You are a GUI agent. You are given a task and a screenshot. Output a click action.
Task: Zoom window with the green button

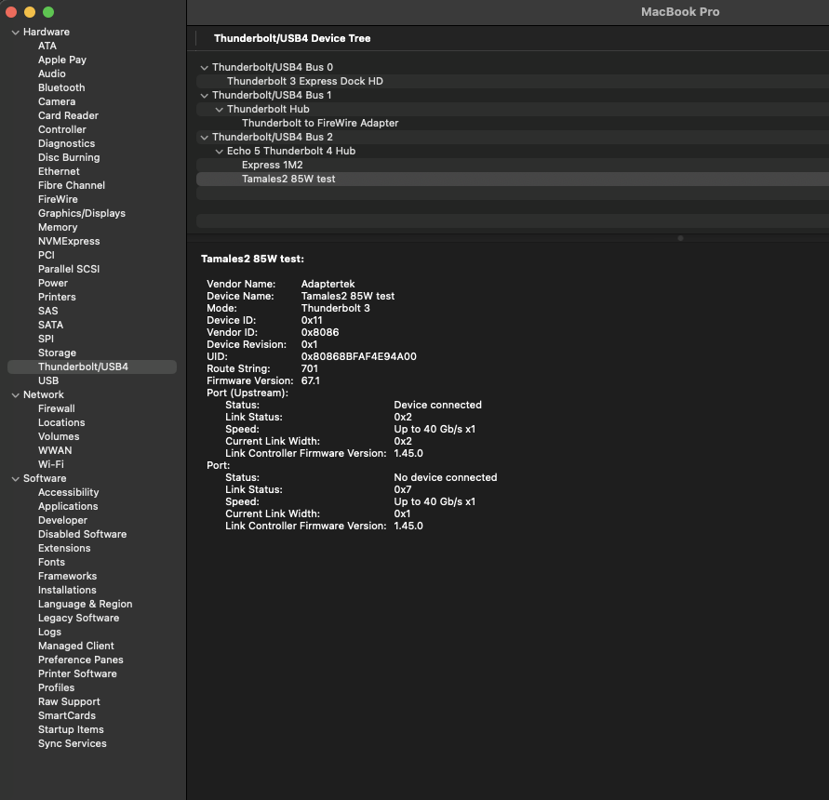(48, 12)
